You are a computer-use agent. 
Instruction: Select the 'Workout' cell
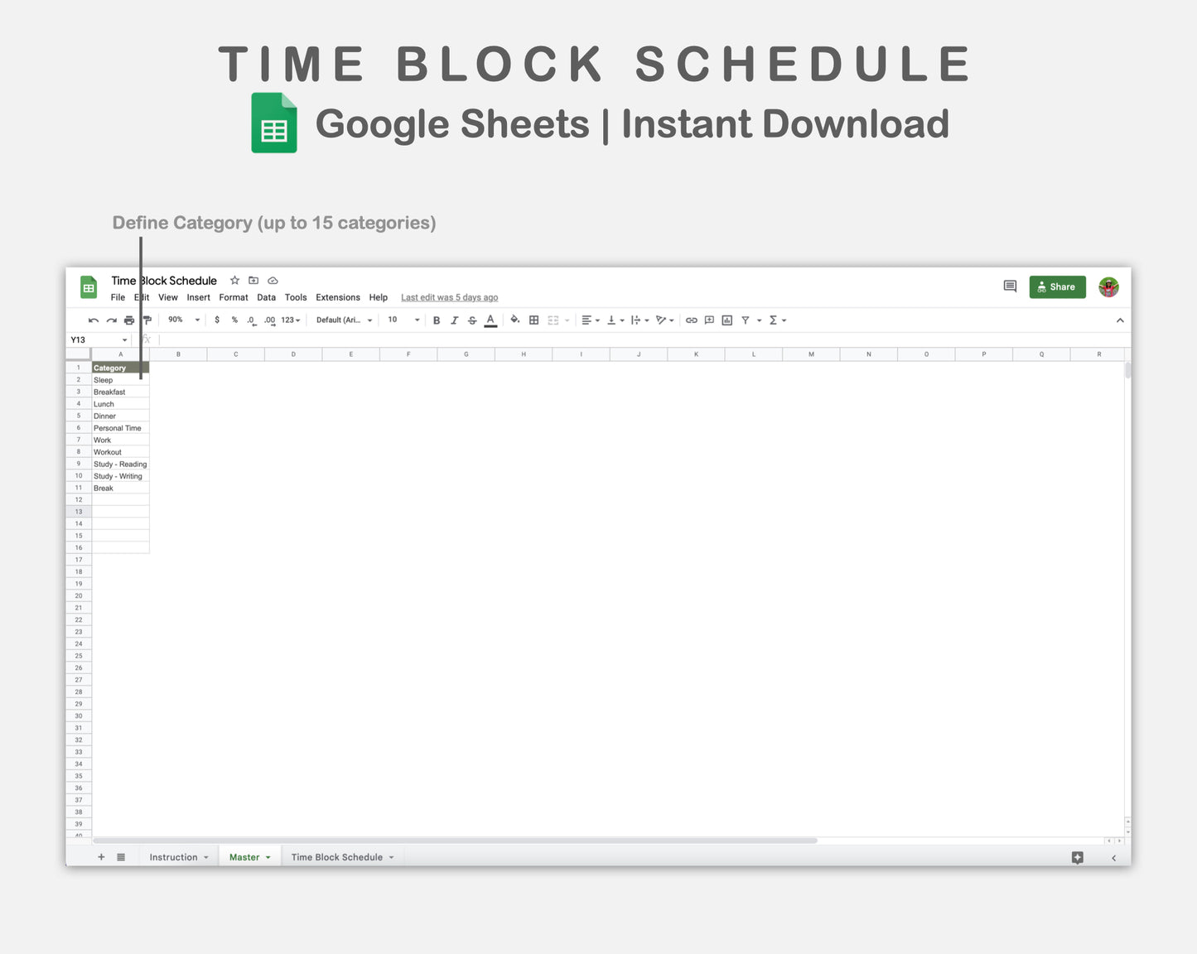(x=120, y=452)
